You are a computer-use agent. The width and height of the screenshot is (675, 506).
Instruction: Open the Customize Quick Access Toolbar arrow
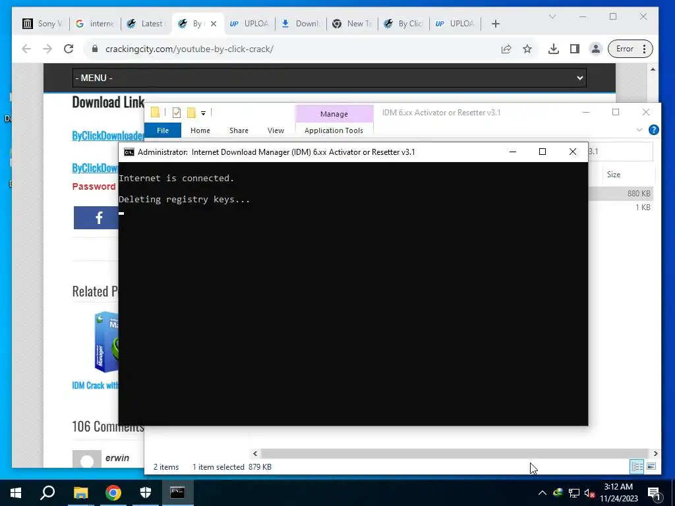203,113
